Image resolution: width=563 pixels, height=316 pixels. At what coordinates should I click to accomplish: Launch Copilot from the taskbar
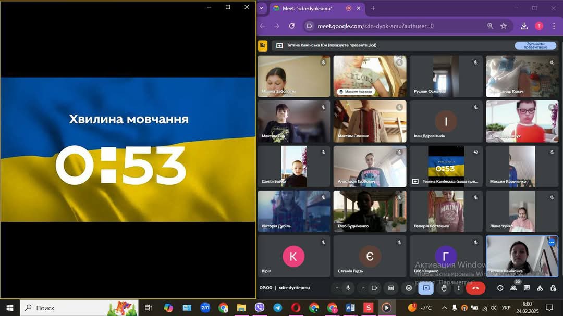point(168,308)
